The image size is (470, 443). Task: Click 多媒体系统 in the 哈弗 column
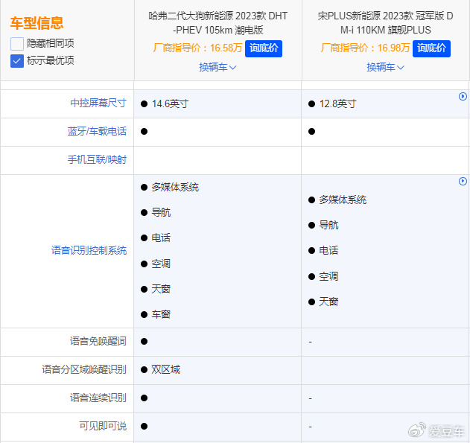[x=175, y=187]
